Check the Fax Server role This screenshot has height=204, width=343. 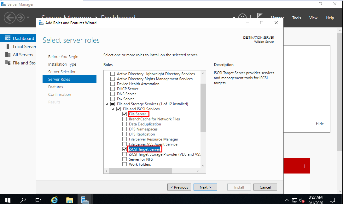click(x=113, y=99)
